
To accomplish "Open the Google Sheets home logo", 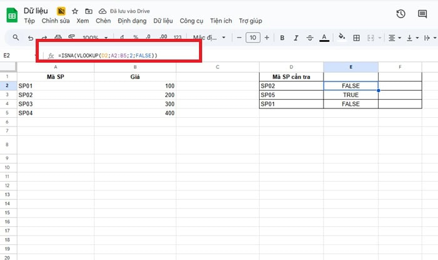I will click(11, 15).
